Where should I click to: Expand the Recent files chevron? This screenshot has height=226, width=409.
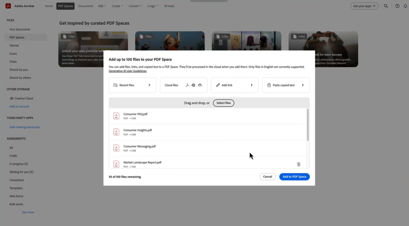(x=149, y=85)
